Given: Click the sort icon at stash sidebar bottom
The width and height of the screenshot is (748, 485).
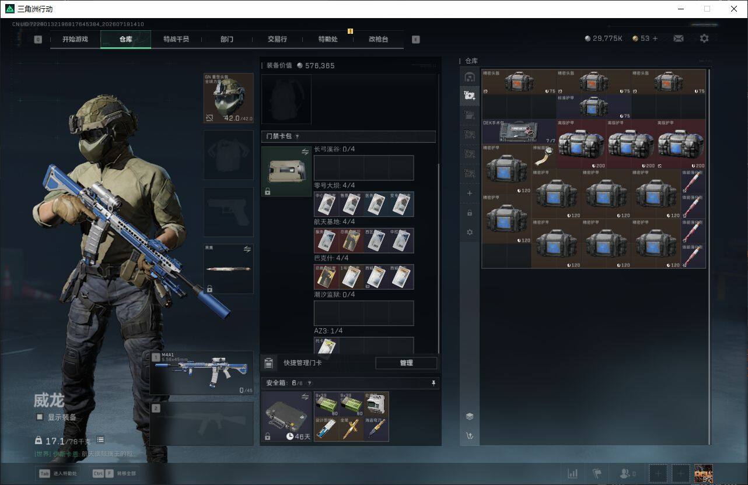Looking at the screenshot, I should pos(470,435).
